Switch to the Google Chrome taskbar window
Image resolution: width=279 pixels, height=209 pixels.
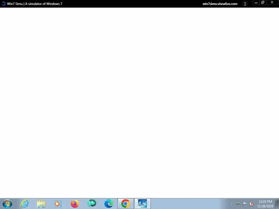pyautogui.click(x=125, y=204)
